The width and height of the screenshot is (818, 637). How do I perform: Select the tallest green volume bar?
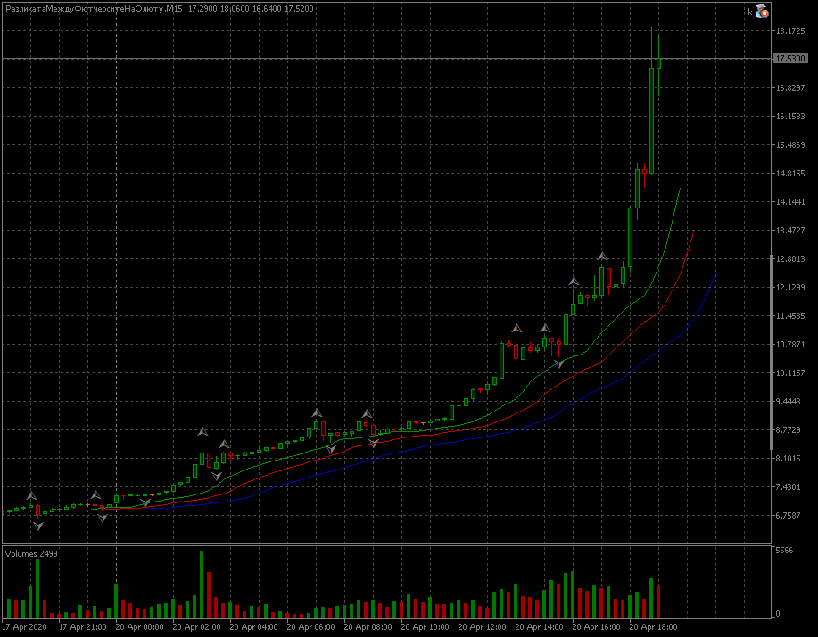click(202, 584)
